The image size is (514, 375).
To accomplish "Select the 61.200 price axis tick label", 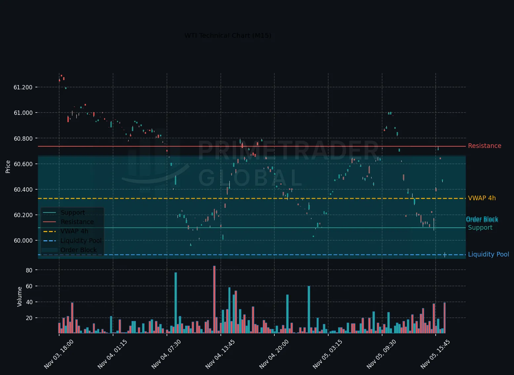I will pyautogui.click(x=23, y=87).
